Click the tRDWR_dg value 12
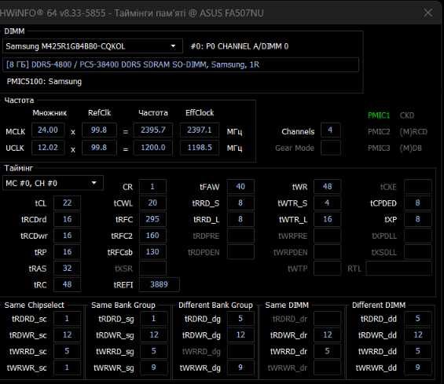 [240, 335]
